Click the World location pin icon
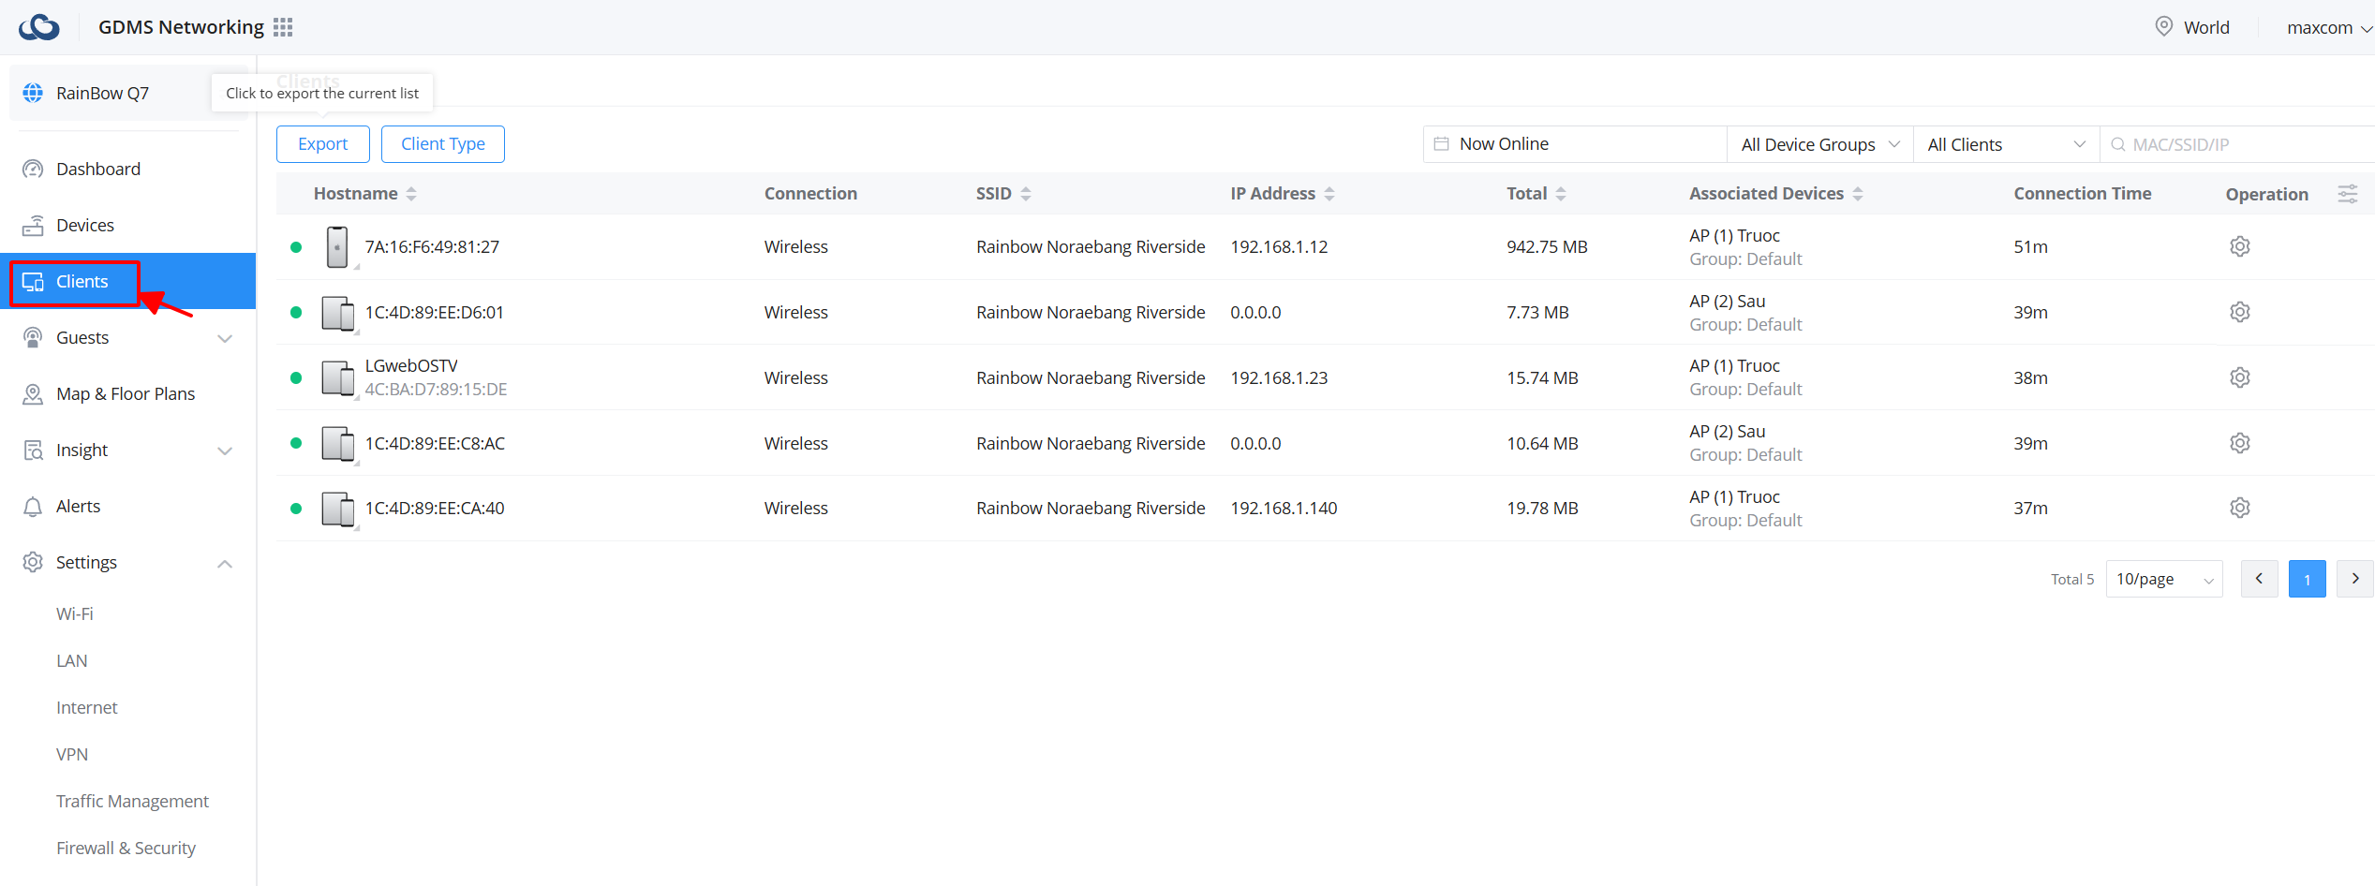The image size is (2375, 886). point(2163,27)
